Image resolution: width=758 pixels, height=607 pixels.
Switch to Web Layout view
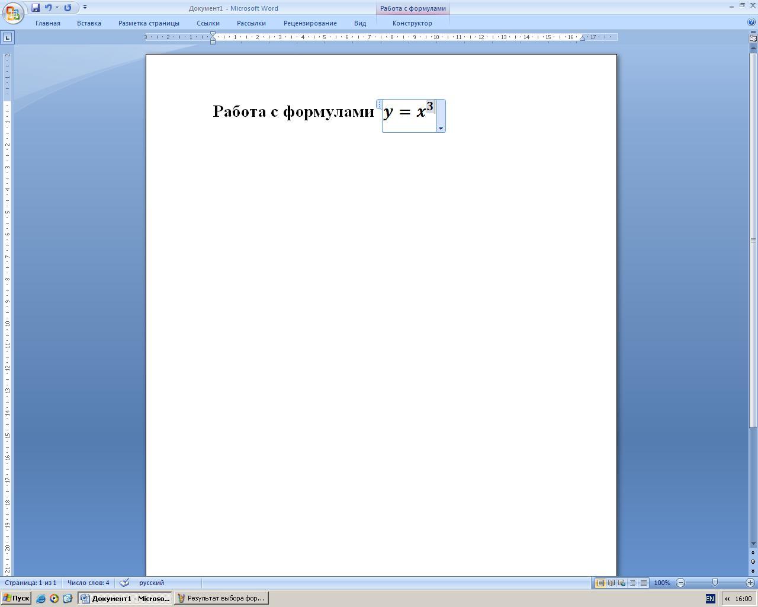click(622, 583)
